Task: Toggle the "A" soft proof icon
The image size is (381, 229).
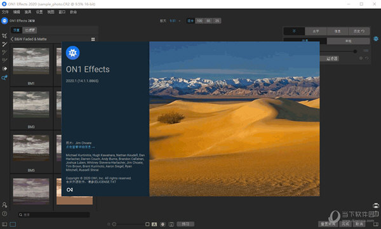Action: [154, 224]
